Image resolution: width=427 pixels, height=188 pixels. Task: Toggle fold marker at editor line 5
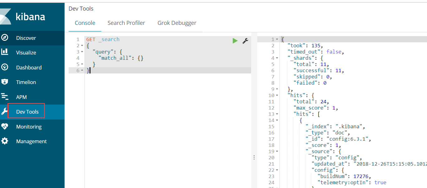coord(82,64)
